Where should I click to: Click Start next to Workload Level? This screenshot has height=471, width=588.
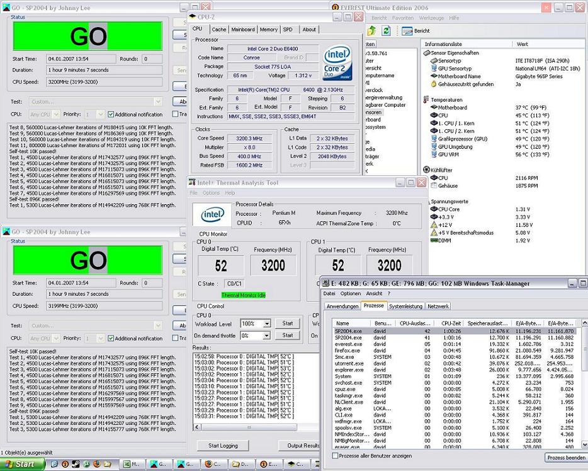coord(288,323)
